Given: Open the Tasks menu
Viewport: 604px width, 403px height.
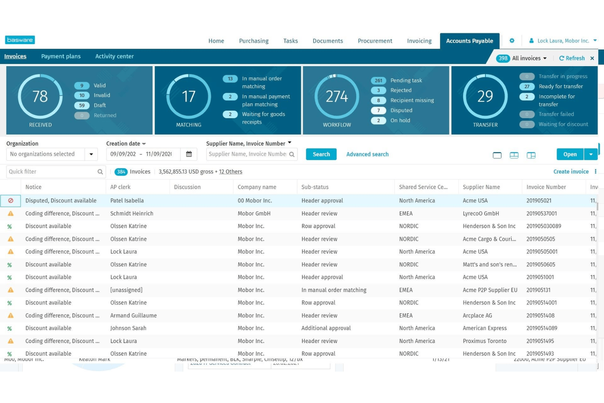Looking at the screenshot, I should click(291, 41).
